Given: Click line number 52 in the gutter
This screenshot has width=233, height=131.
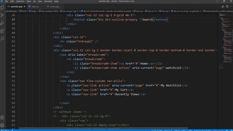Looking at the screenshot, I should 13,86.
